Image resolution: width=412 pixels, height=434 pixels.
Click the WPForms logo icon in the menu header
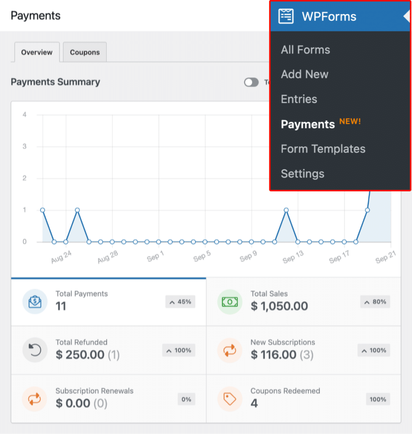tap(286, 16)
